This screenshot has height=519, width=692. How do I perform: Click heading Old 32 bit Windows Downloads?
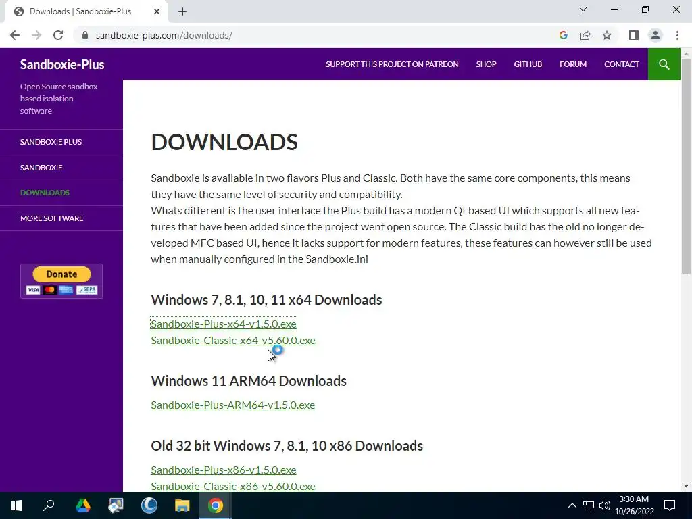pyautogui.click(x=287, y=446)
